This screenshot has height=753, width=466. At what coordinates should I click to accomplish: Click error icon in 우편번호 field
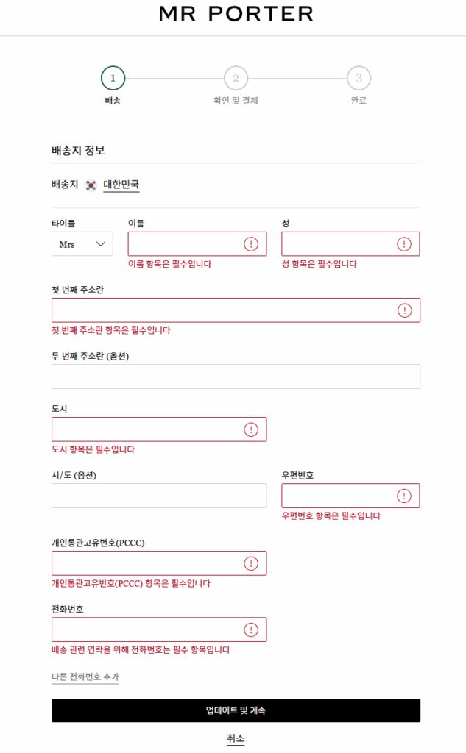(404, 496)
